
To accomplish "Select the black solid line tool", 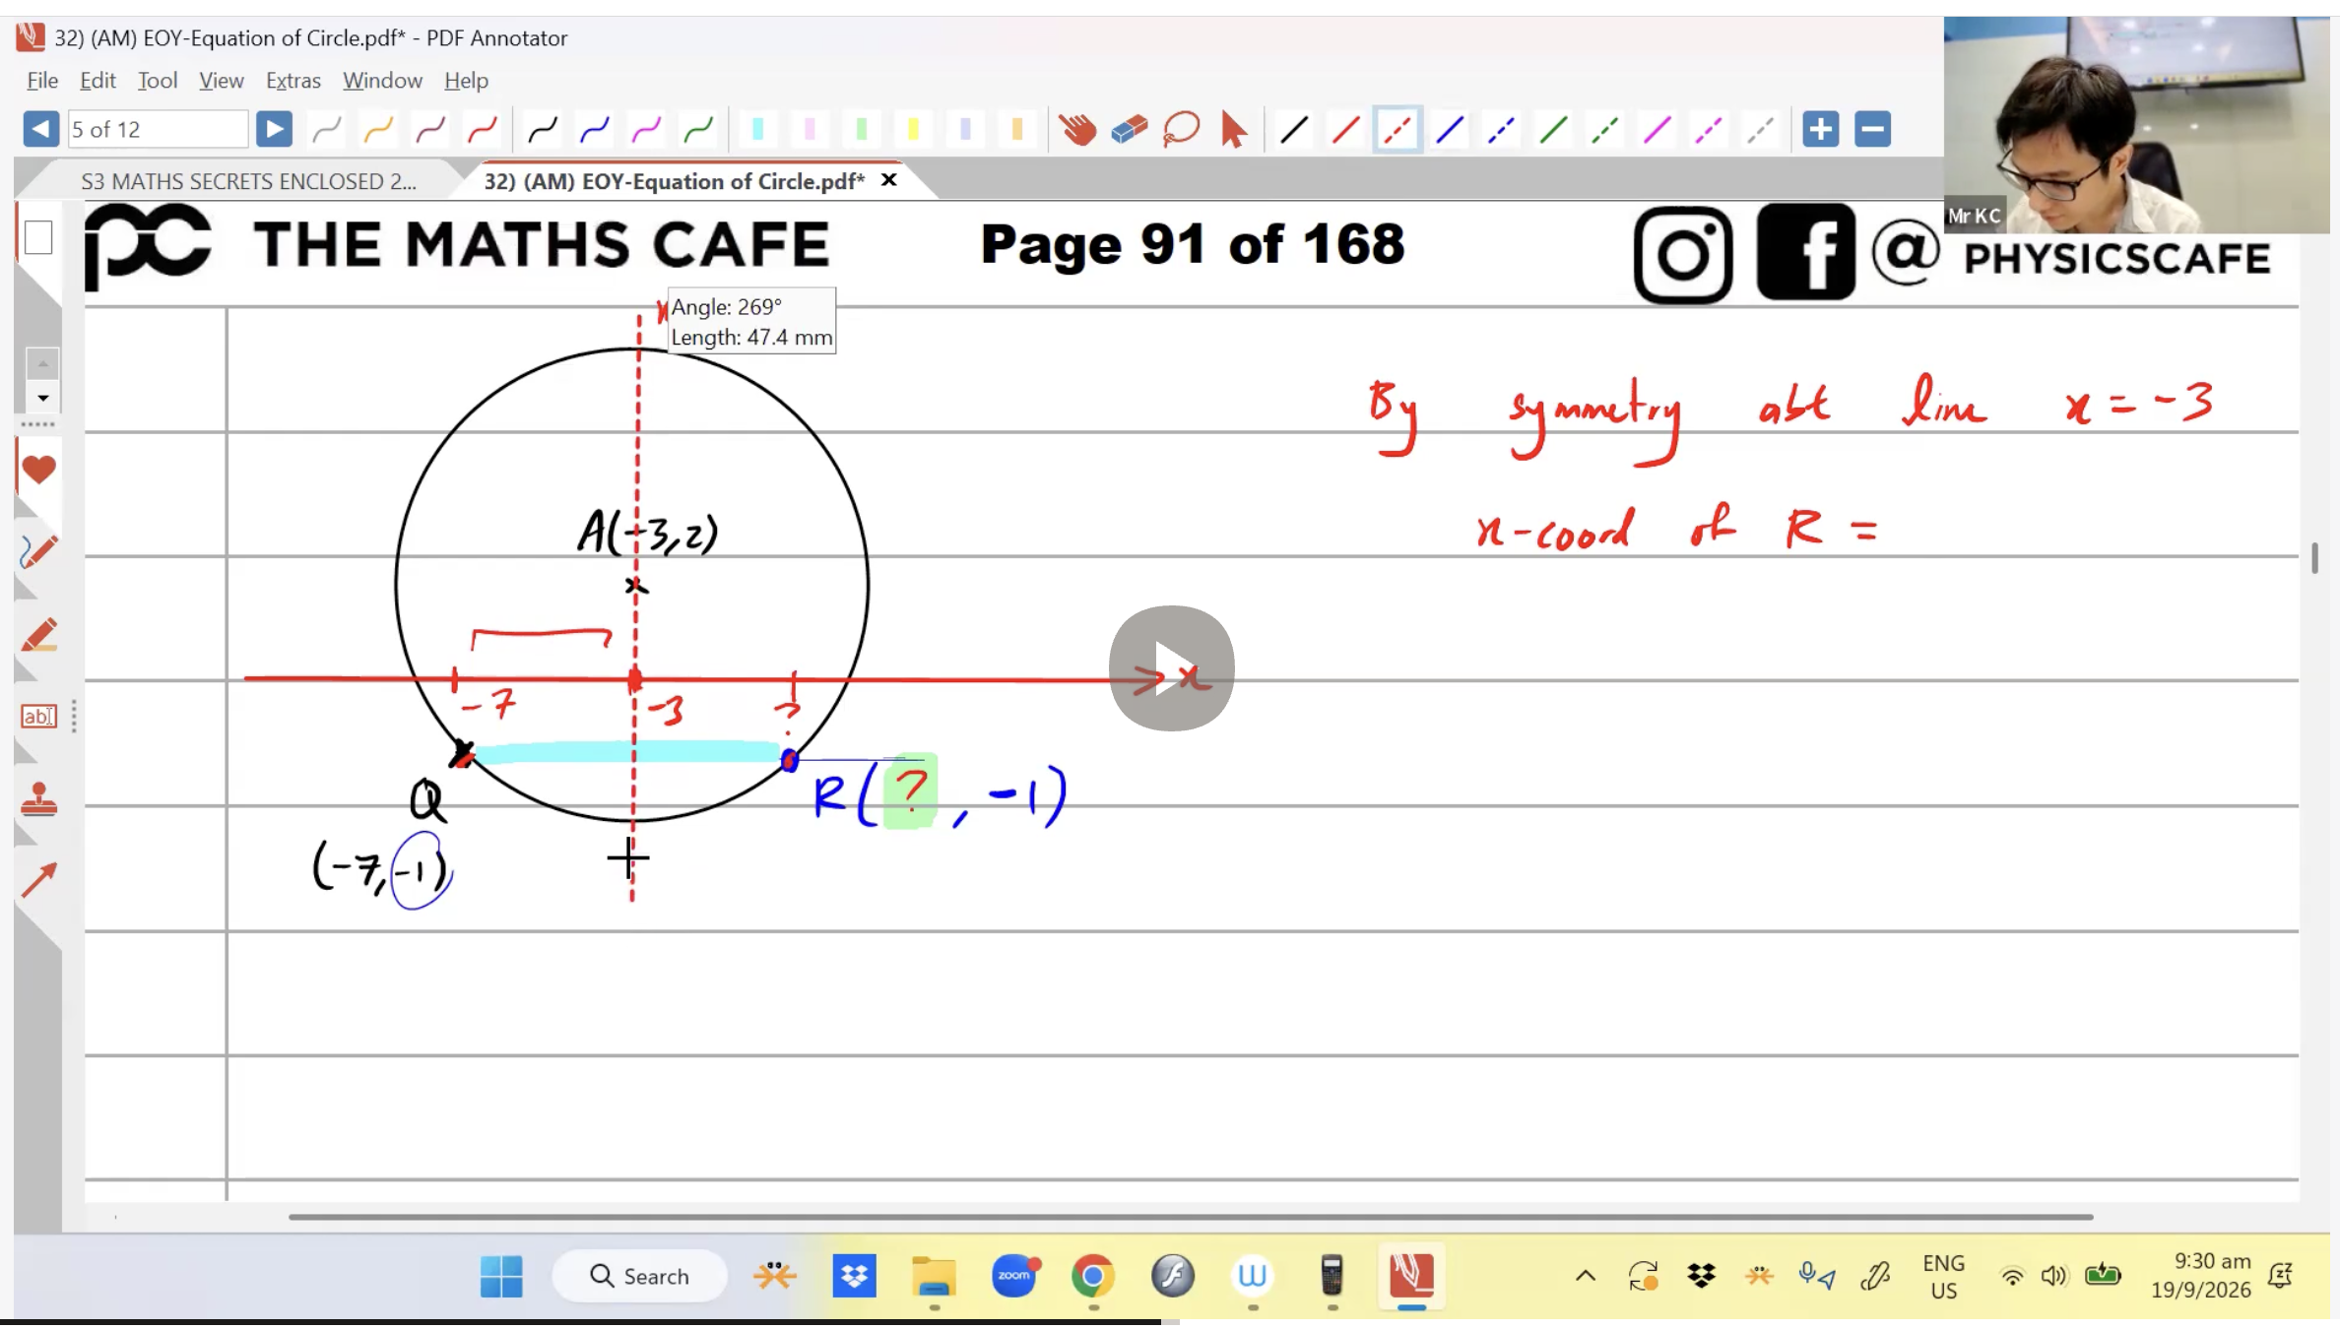I will (x=1294, y=129).
